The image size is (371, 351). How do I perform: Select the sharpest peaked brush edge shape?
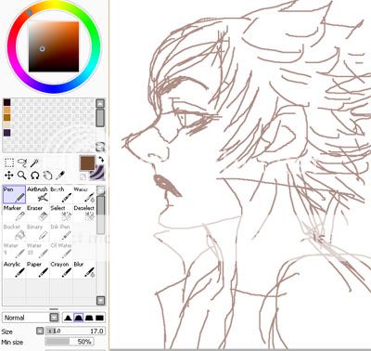tap(68, 318)
